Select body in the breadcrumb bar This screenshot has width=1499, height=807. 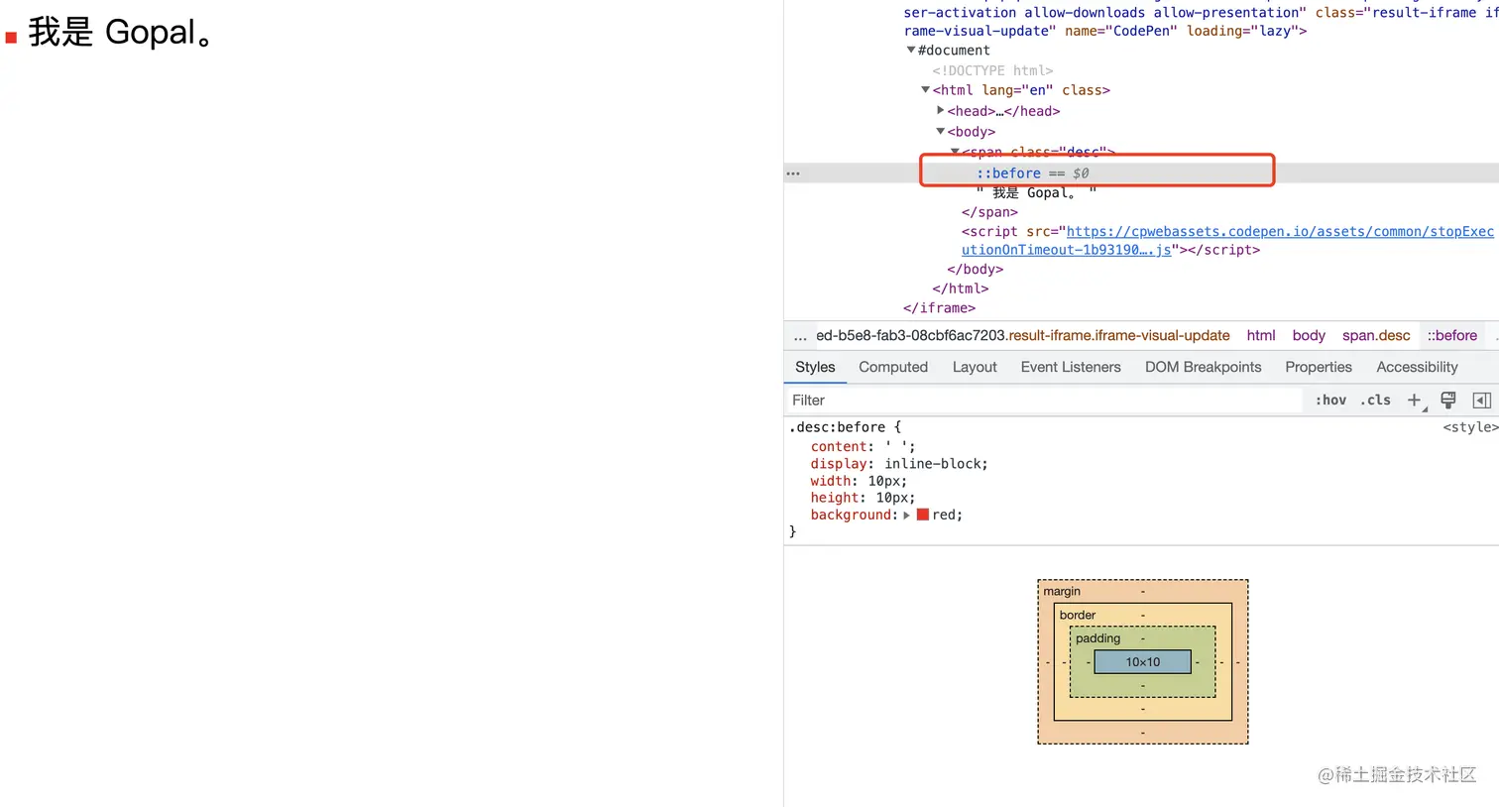1309,336
